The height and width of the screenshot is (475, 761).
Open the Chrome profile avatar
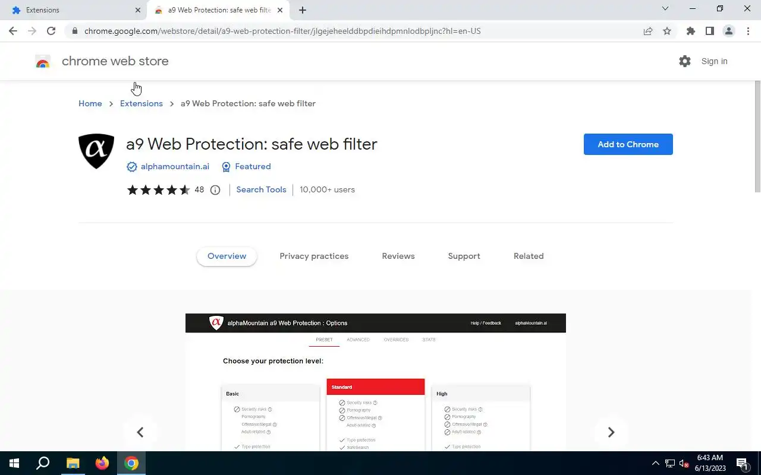[x=728, y=31]
